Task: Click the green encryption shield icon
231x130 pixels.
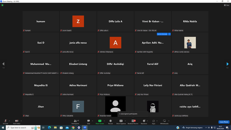Action: pyautogui.click(x=3, y=5)
